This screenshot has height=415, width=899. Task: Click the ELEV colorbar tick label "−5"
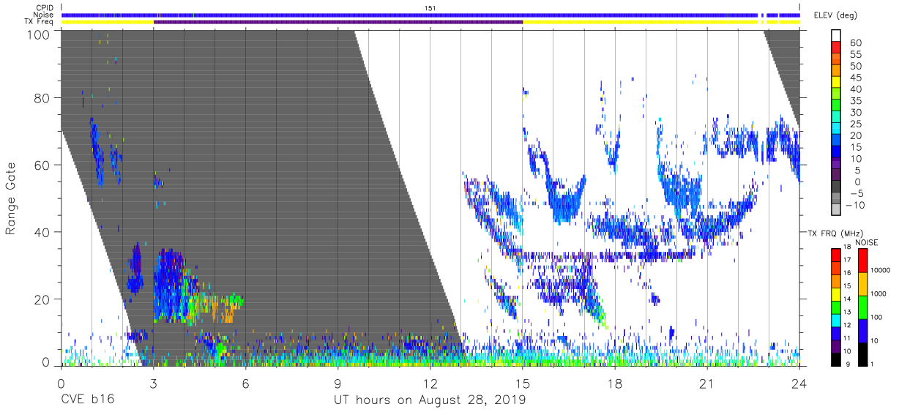856,193
